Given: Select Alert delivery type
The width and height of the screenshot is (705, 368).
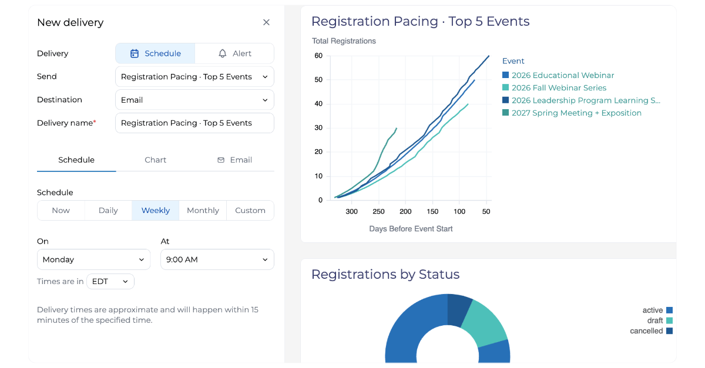Looking at the screenshot, I should click(x=234, y=53).
